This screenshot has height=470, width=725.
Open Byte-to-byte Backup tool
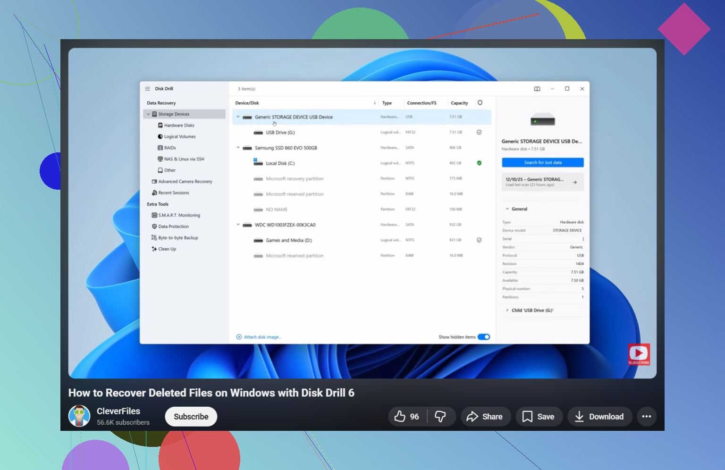[x=178, y=238]
